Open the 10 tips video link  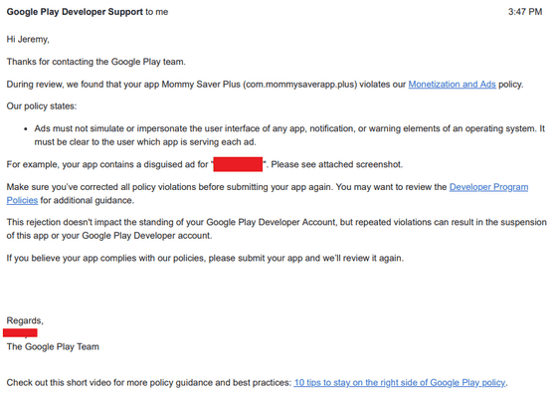pos(399,383)
